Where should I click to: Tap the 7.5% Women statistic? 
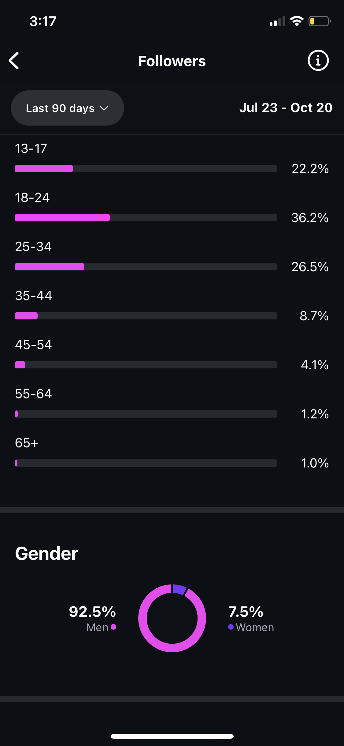[x=246, y=612]
